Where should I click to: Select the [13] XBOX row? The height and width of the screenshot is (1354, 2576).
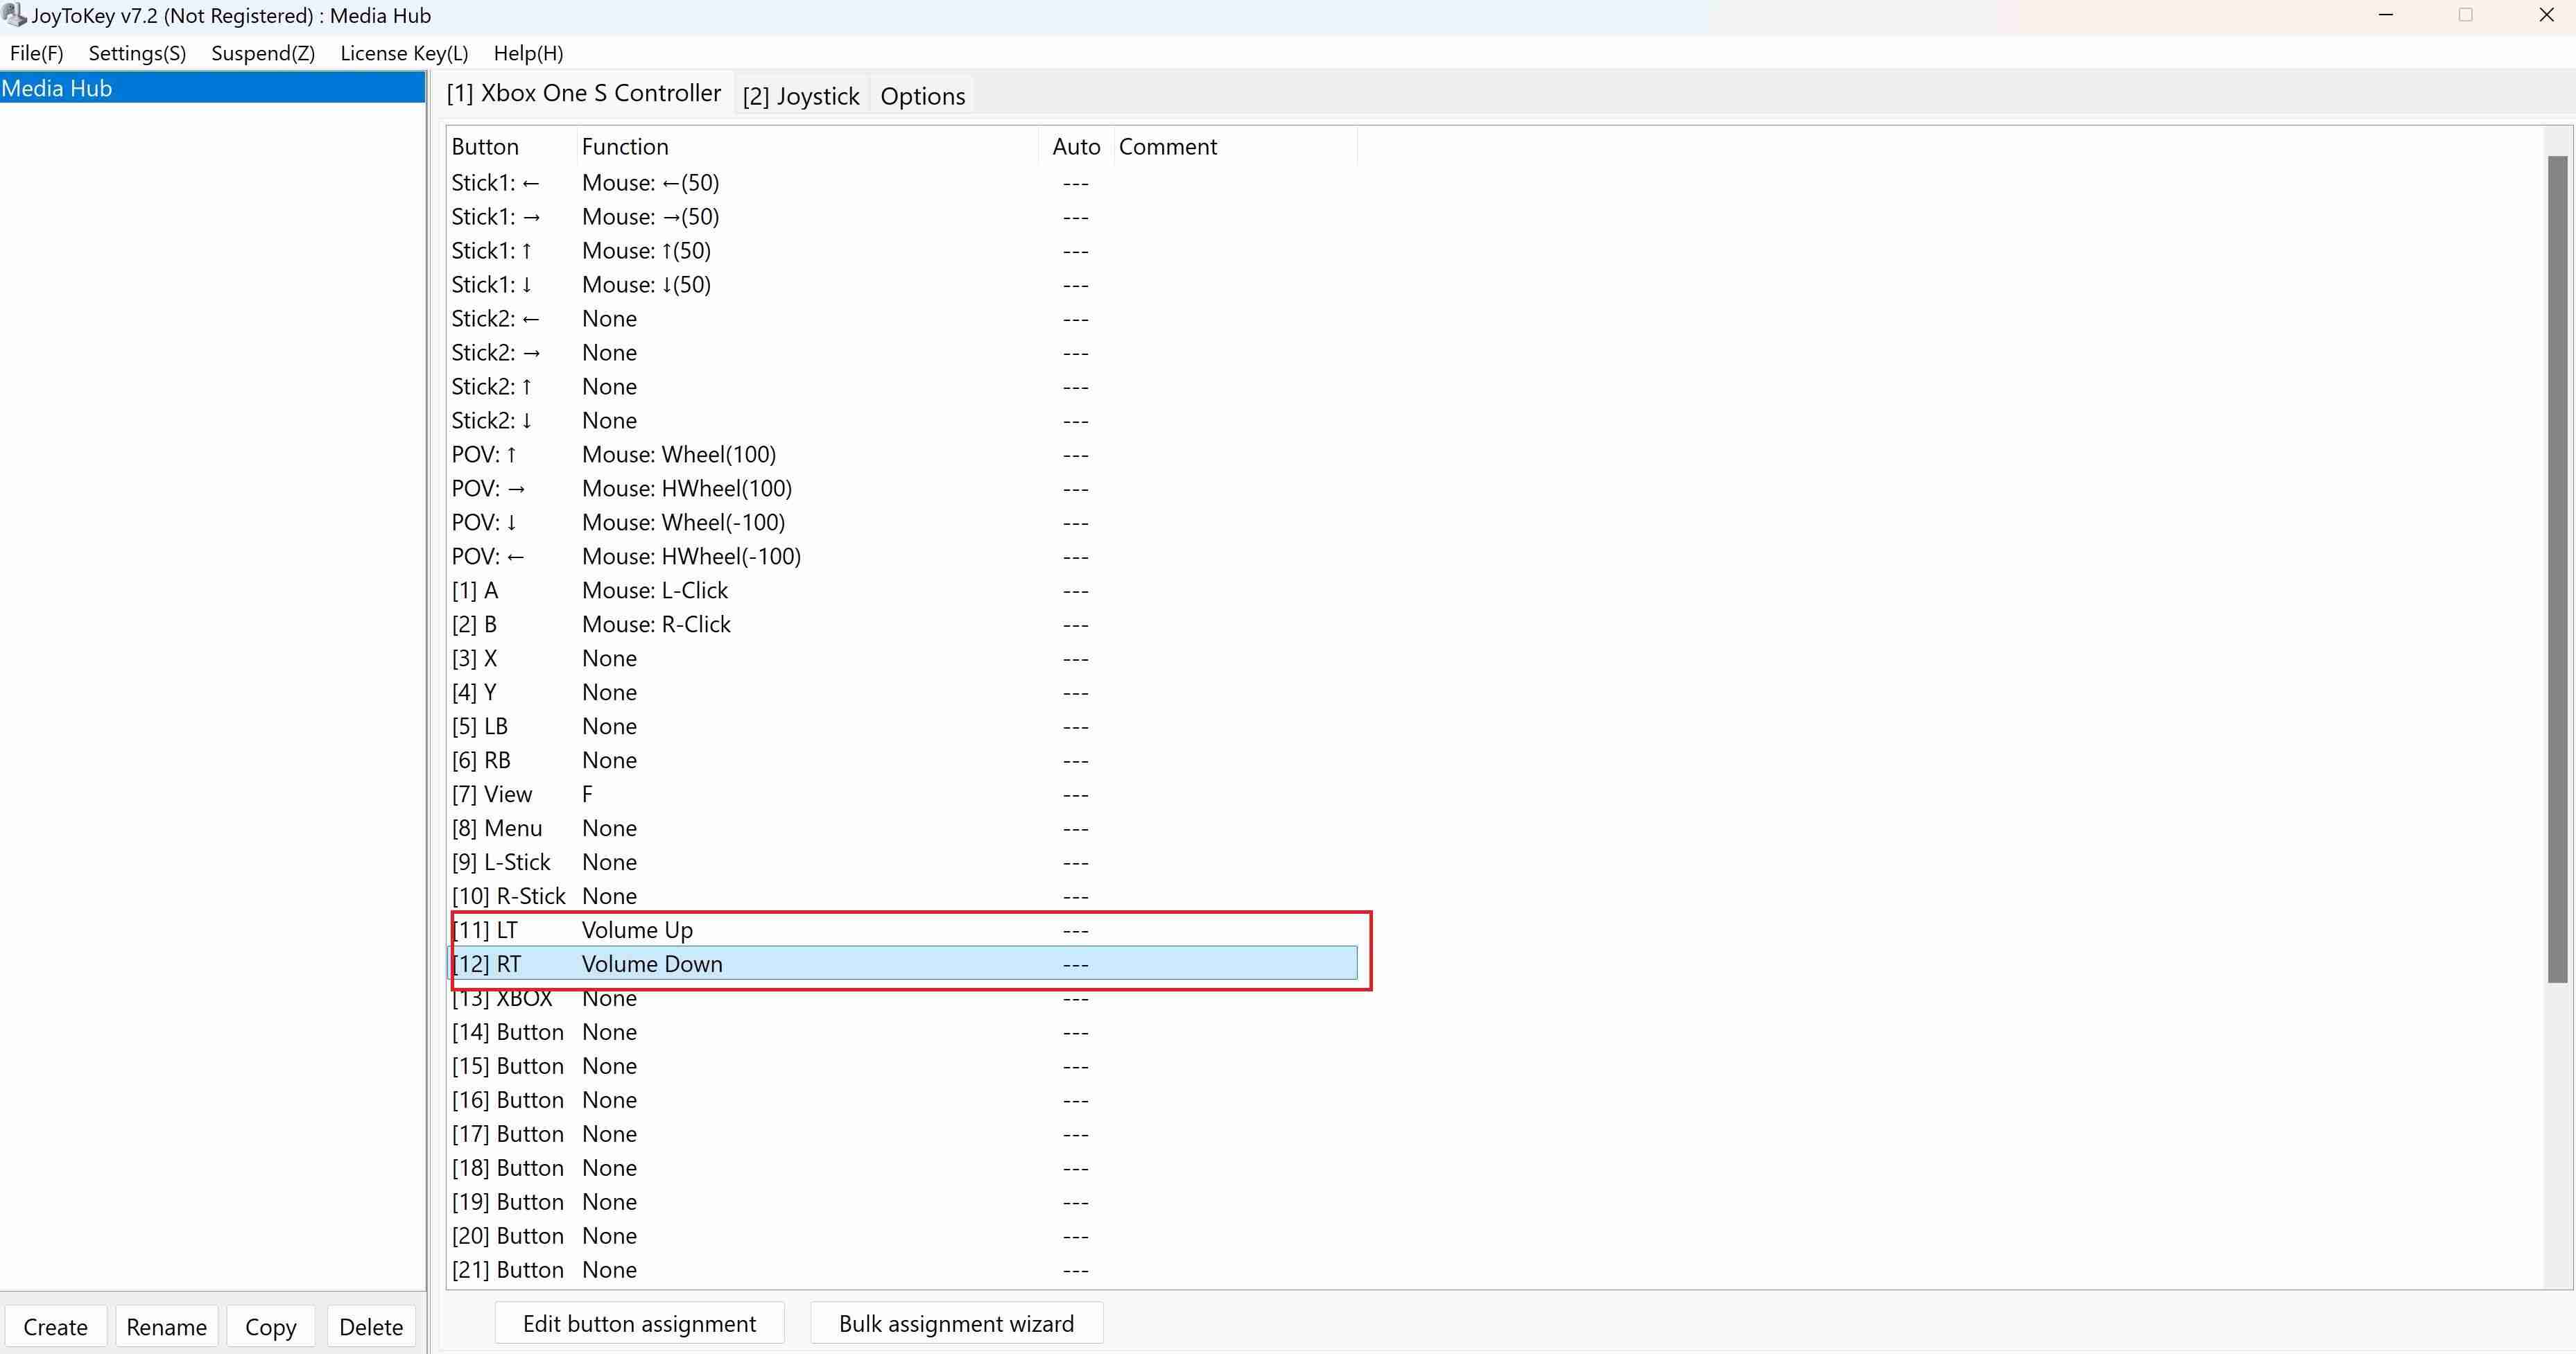[903, 999]
